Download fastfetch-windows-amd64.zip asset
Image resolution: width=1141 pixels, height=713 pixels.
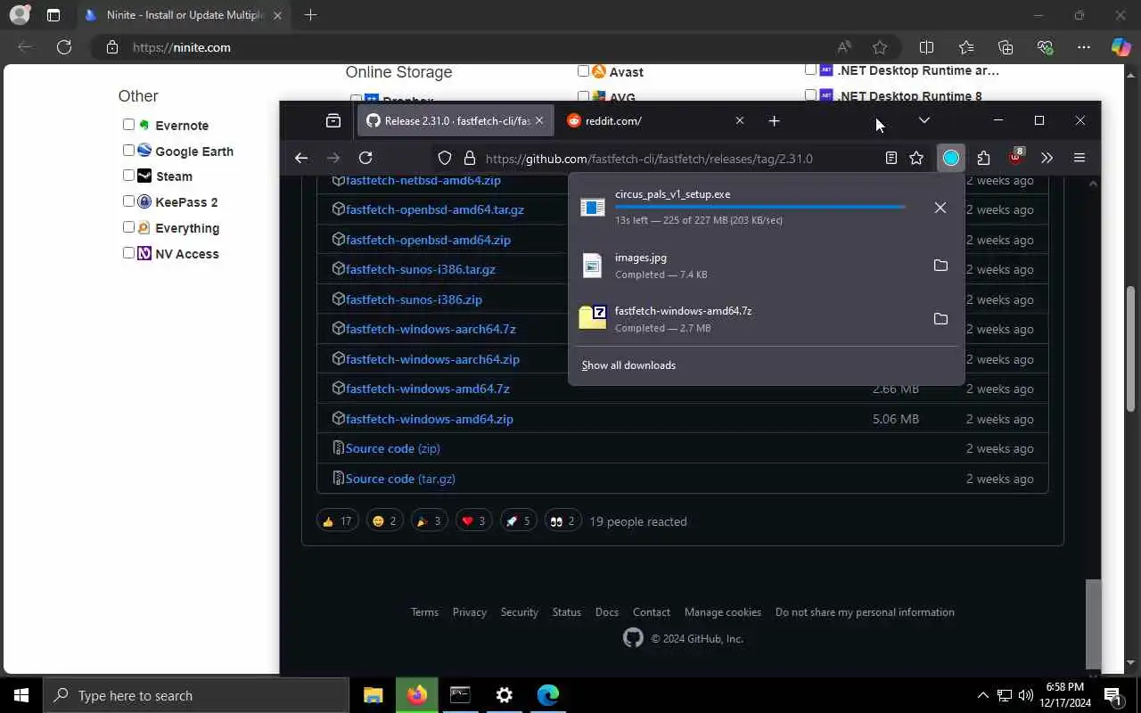429,419
